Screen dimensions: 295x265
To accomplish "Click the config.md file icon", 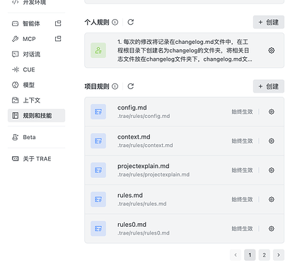I will [98, 112].
